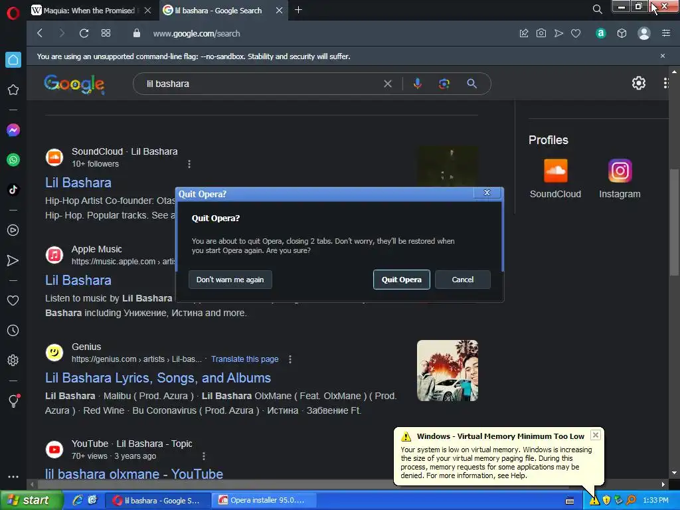This screenshot has height=510, width=680.
Task: Dismiss the no-sandbox warning bar
Action: [x=662, y=56]
